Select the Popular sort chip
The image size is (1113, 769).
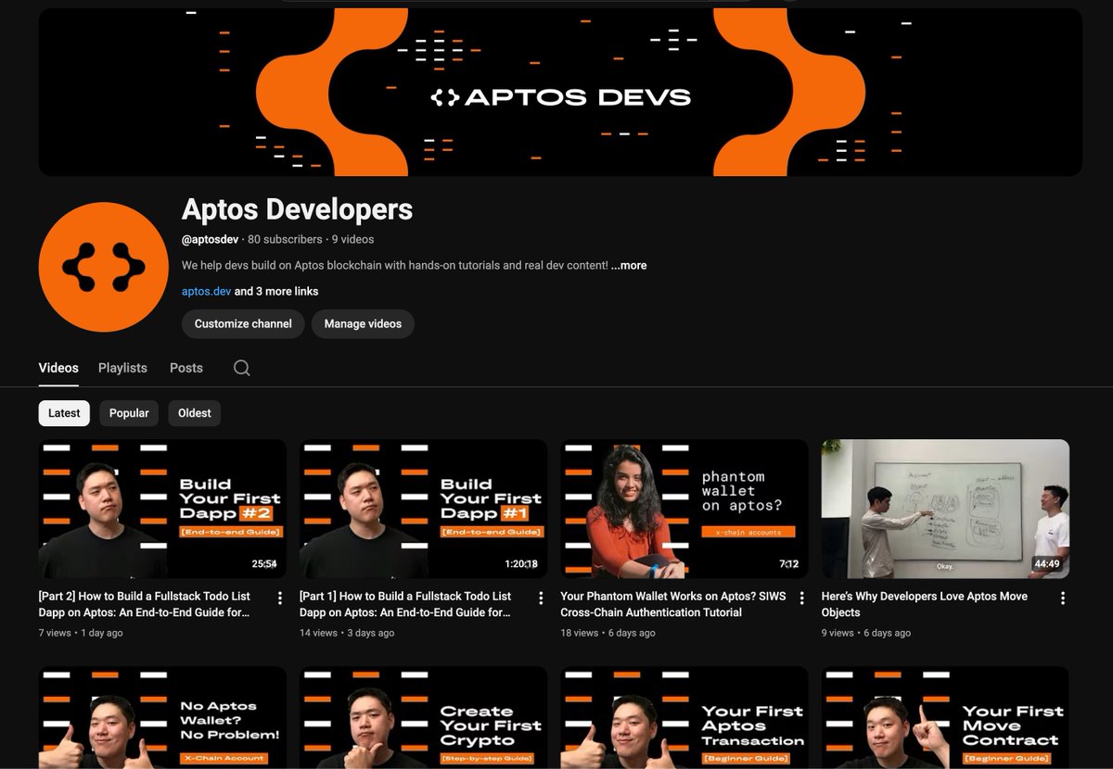129,413
